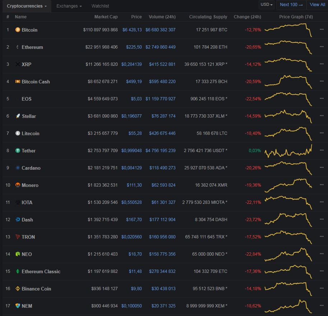Click Ethereum volume $2 749 860 449

(x=161, y=47)
